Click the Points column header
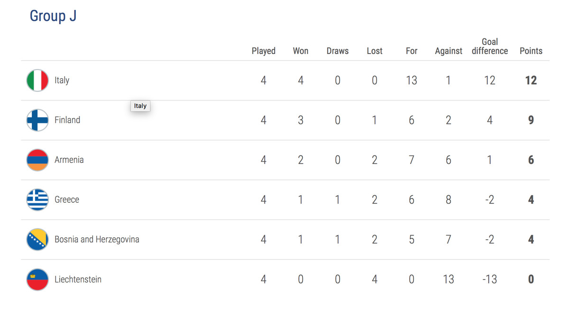Viewport: 569px width, 316px height. (531, 51)
